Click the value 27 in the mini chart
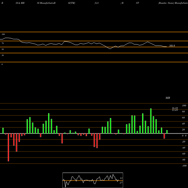Viewport: 188px width, 188px height. (121, 183)
